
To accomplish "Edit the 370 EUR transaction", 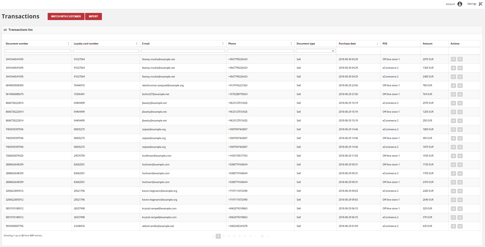I will click(x=453, y=218).
